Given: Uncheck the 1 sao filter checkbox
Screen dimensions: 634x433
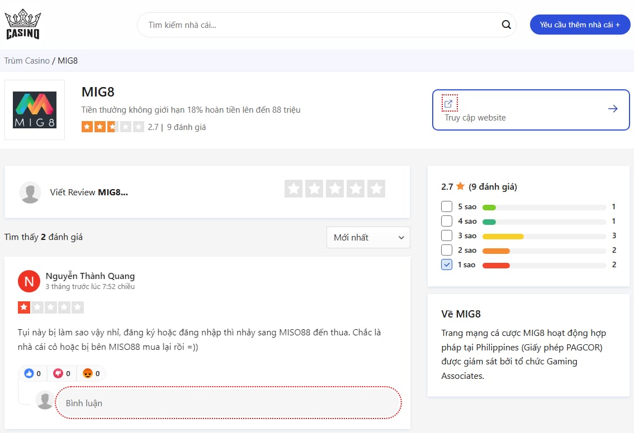Looking at the screenshot, I should click(x=446, y=264).
